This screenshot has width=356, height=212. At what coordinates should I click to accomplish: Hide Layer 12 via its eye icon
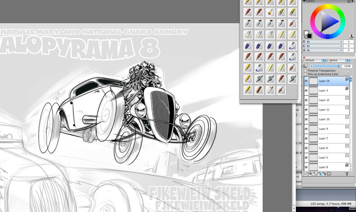click(x=306, y=100)
